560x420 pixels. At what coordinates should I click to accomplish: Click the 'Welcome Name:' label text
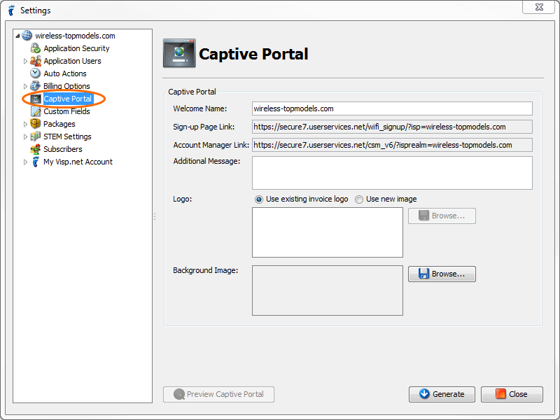(x=200, y=108)
